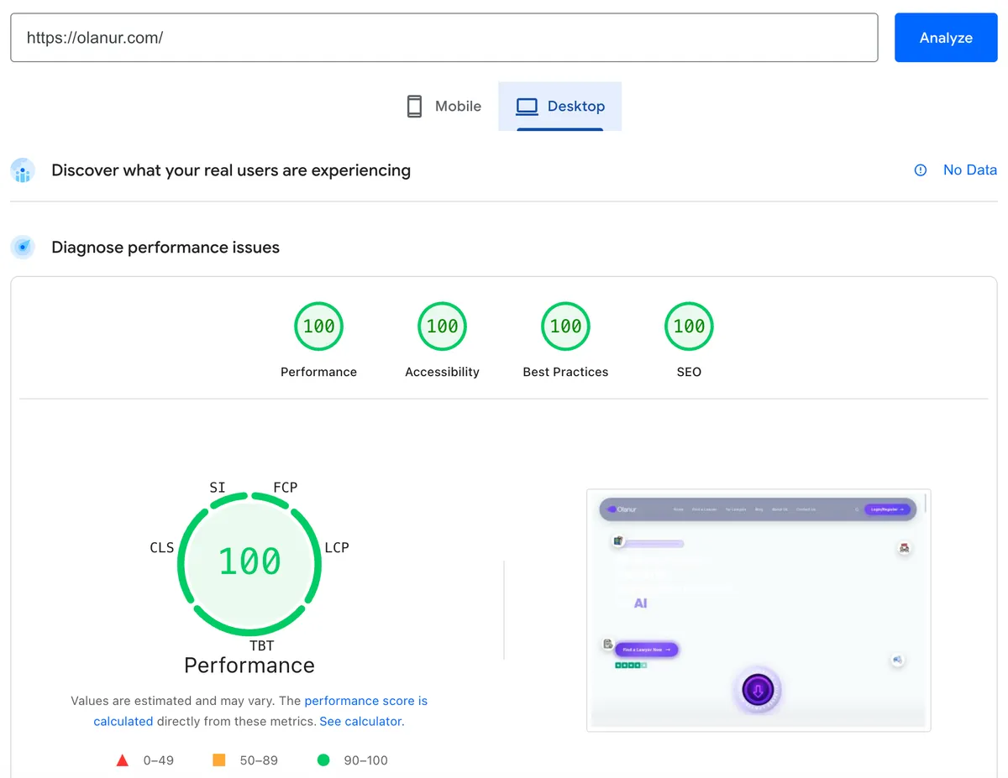
Task: Click the Discover what your real users heading
Action: (231, 170)
